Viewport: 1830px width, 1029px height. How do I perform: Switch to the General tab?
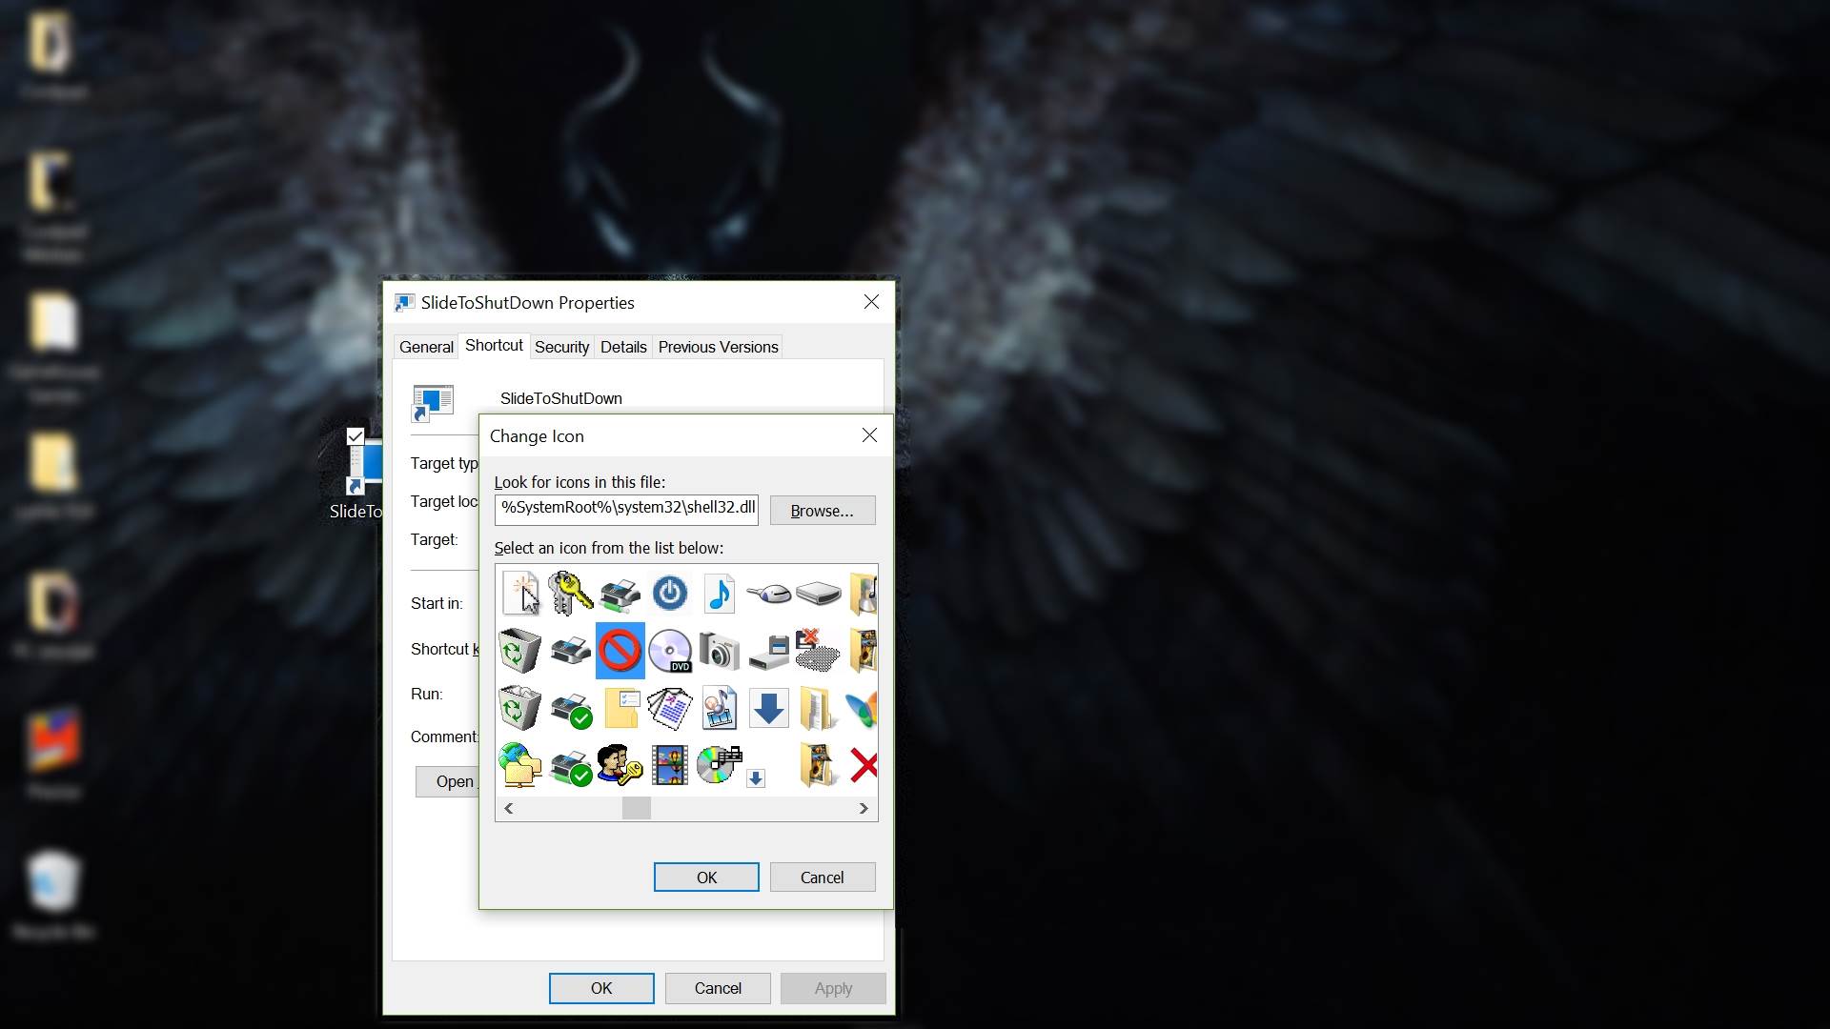click(426, 347)
